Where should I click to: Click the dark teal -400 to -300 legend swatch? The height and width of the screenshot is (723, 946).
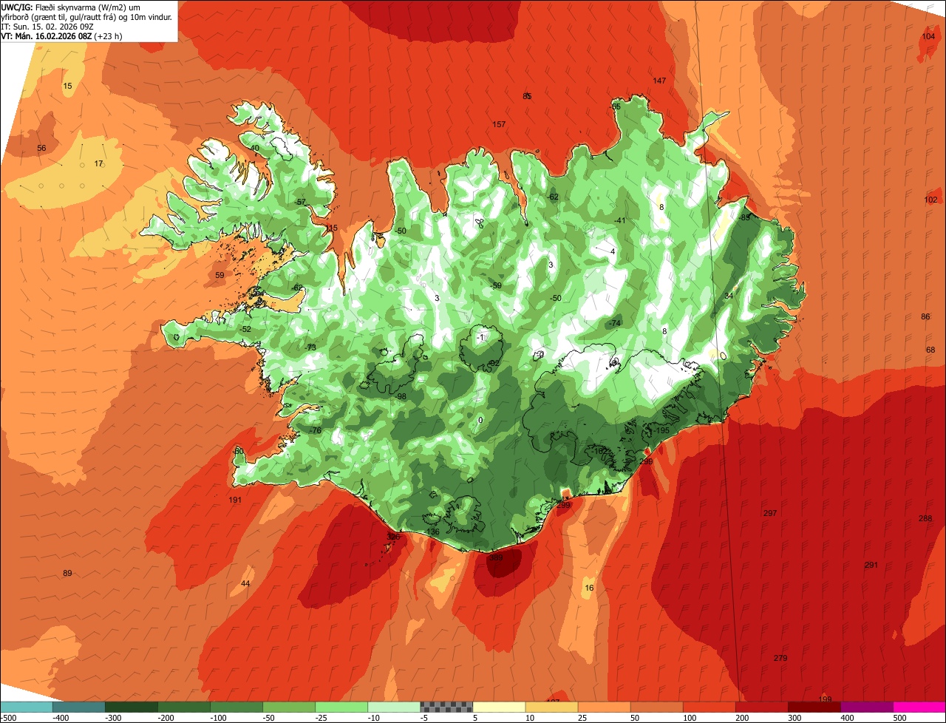(78, 707)
